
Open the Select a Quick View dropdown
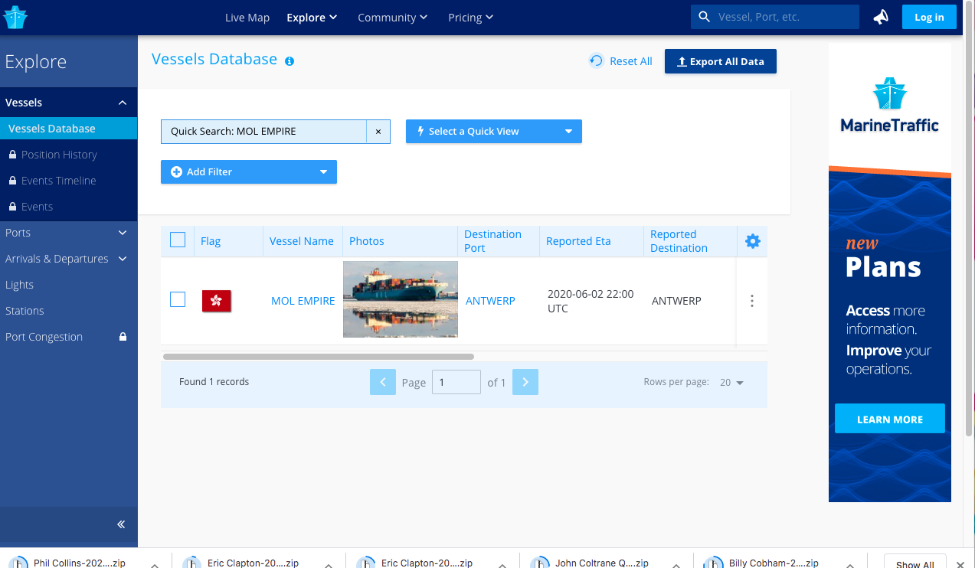coord(493,132)
